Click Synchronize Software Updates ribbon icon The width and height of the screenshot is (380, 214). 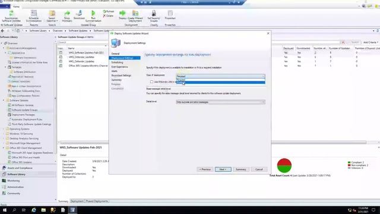tap(11, 16)
